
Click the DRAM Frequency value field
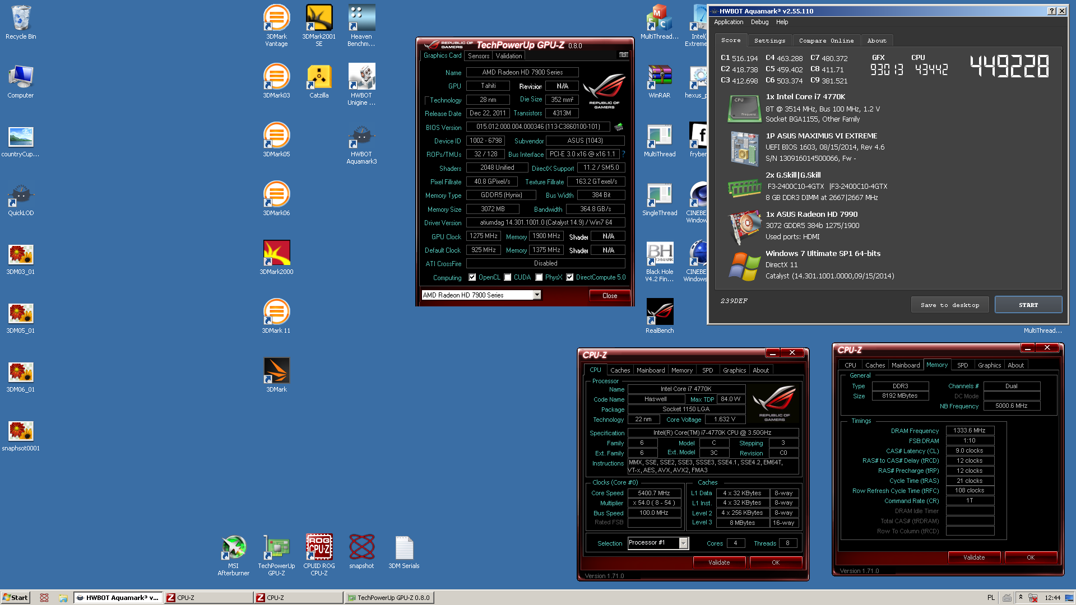[x=970, y=430]
